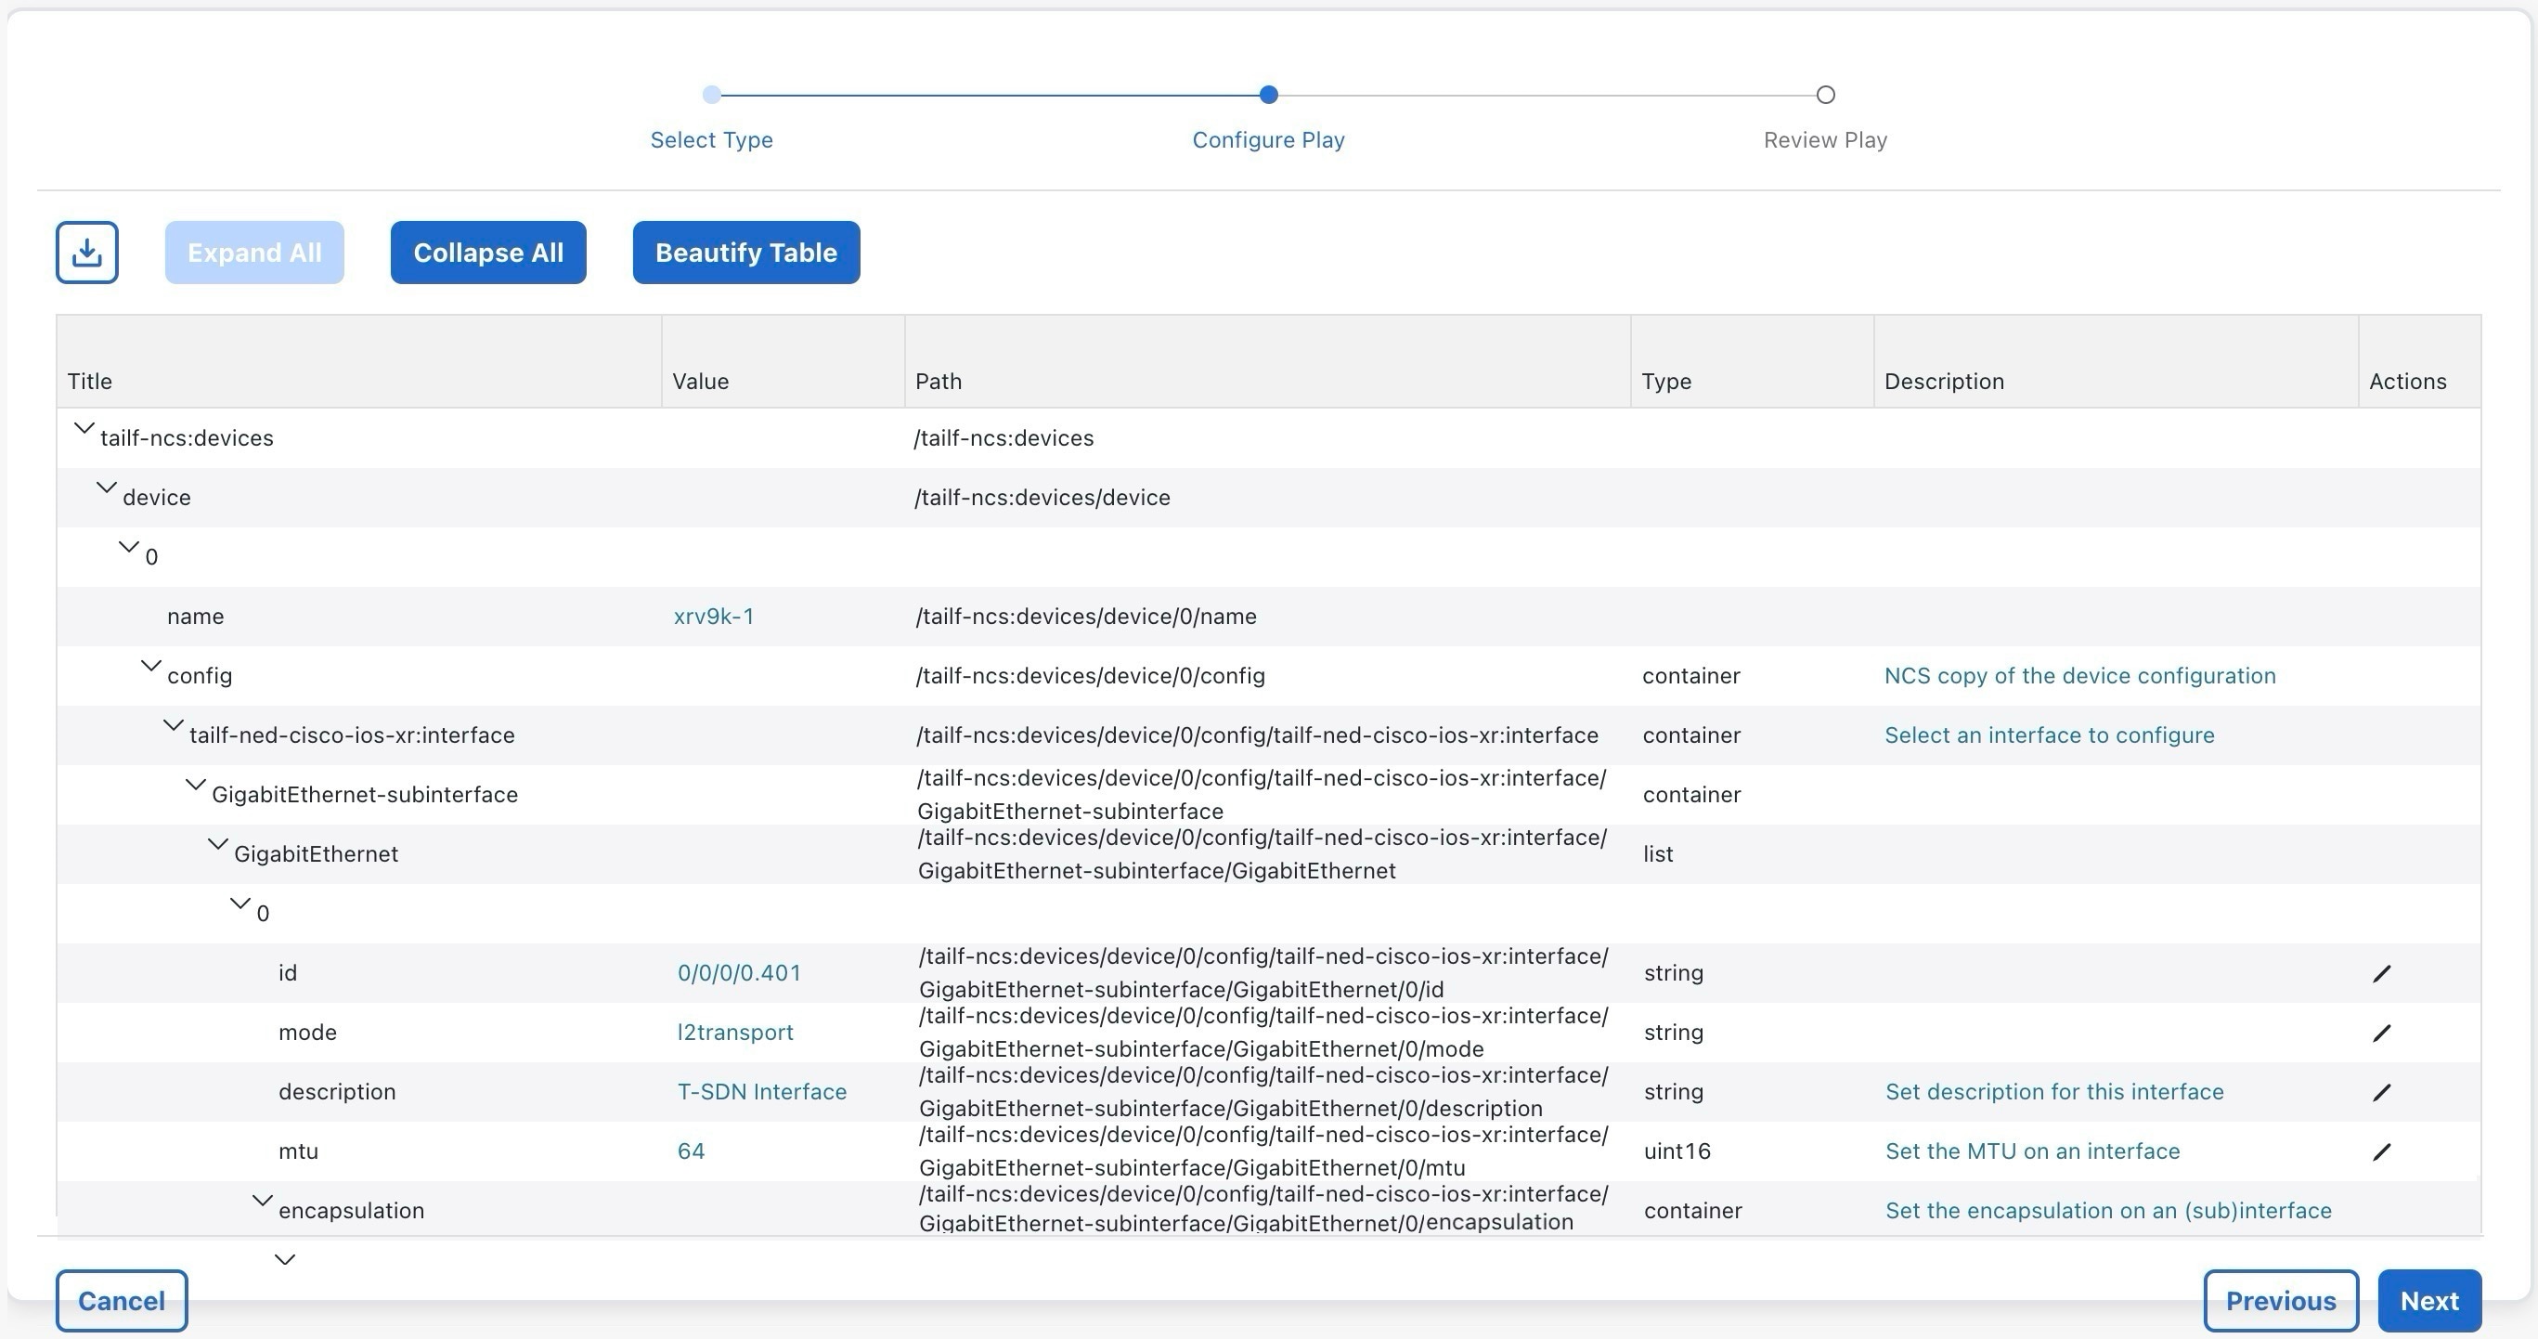Click 'NCS copy of the device configuration' text
The width and height of the screenshot is (2538, 1339).
click(2079, 676)
